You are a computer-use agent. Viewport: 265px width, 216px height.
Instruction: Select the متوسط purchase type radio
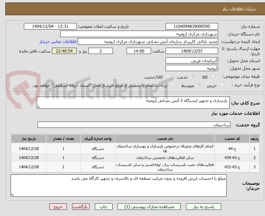(199, 85)
